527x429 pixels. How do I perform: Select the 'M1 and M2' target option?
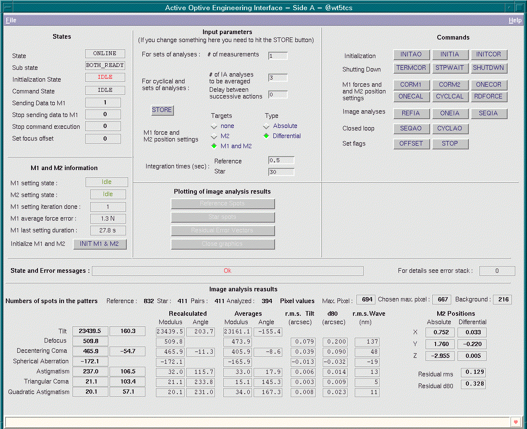coord(214,146)
